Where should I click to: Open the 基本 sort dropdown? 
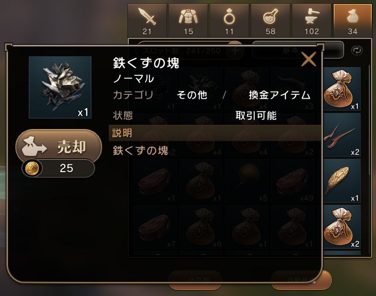(x=298, y=50)
